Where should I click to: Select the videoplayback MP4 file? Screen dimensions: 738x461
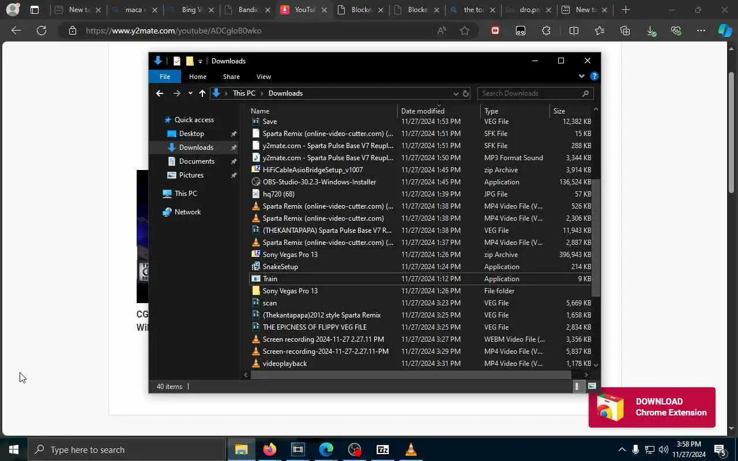[x=421, y=364]
